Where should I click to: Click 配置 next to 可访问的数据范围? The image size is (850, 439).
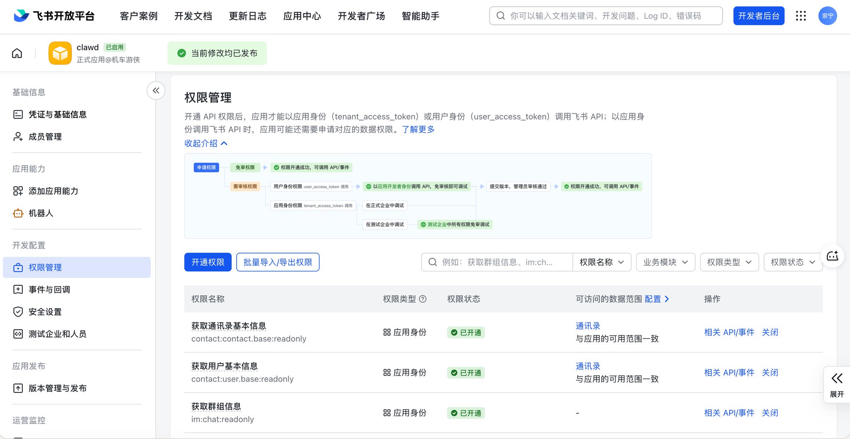coord(657,299)
